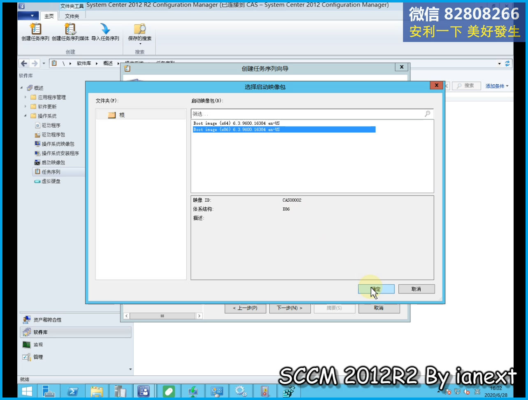The height and width of the screenshot is (400, 528).
Task: Open File Explorer from the taskbar
Action: (97, 391)
